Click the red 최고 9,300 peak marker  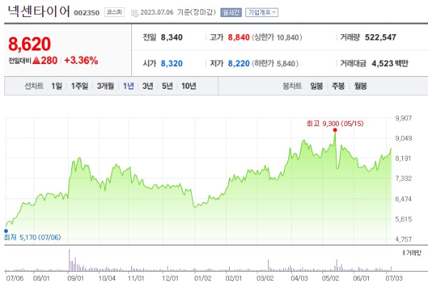click(x=335, y=130)
